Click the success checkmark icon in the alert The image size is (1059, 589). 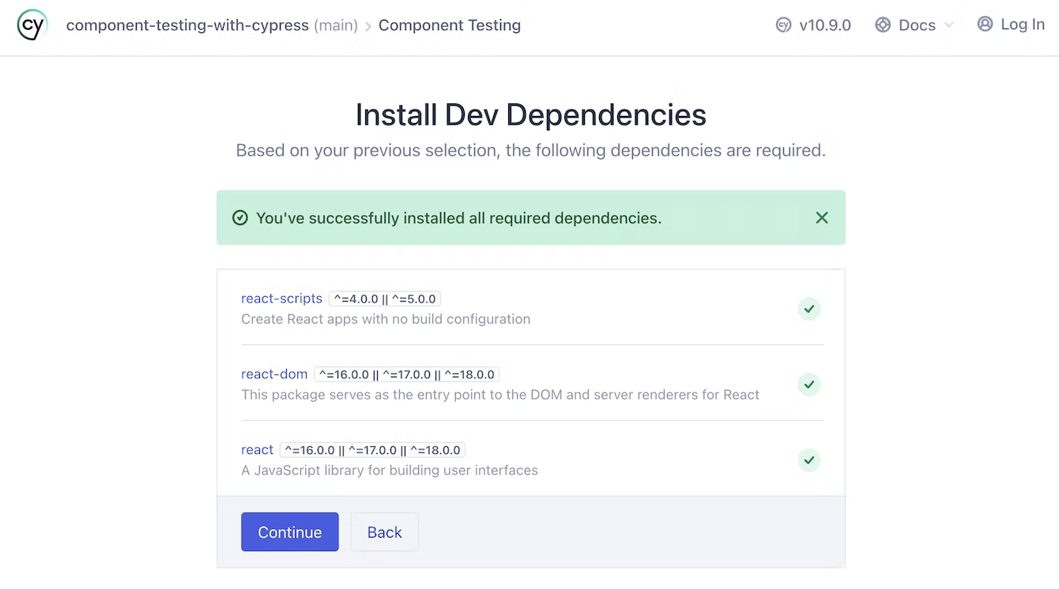click(240, 218)
